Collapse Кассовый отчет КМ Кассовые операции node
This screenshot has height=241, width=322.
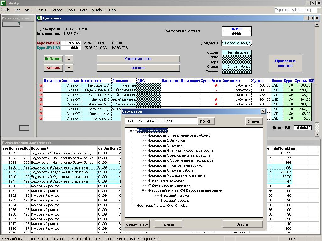[x=143, y=190]
